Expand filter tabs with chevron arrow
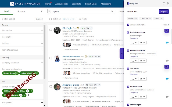 tap(41, 11)
